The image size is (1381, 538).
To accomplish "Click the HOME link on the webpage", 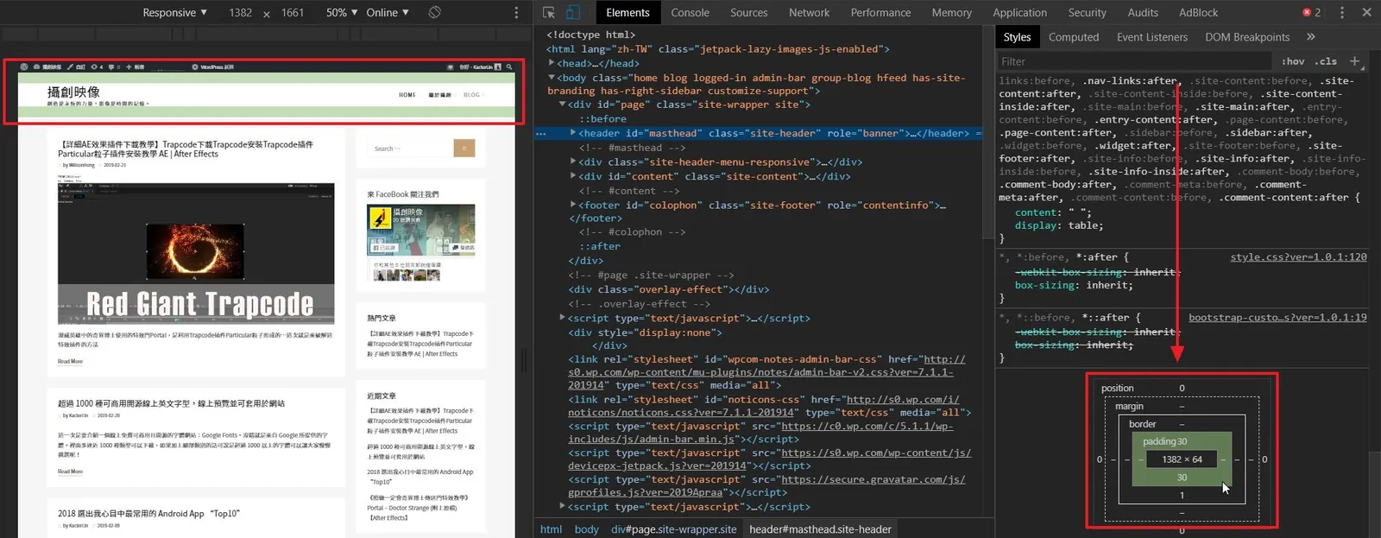I will (x=407, y=95).
